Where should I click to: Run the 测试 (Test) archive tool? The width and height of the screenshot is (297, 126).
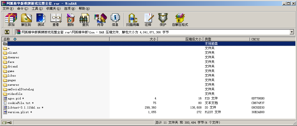[41, 20]
